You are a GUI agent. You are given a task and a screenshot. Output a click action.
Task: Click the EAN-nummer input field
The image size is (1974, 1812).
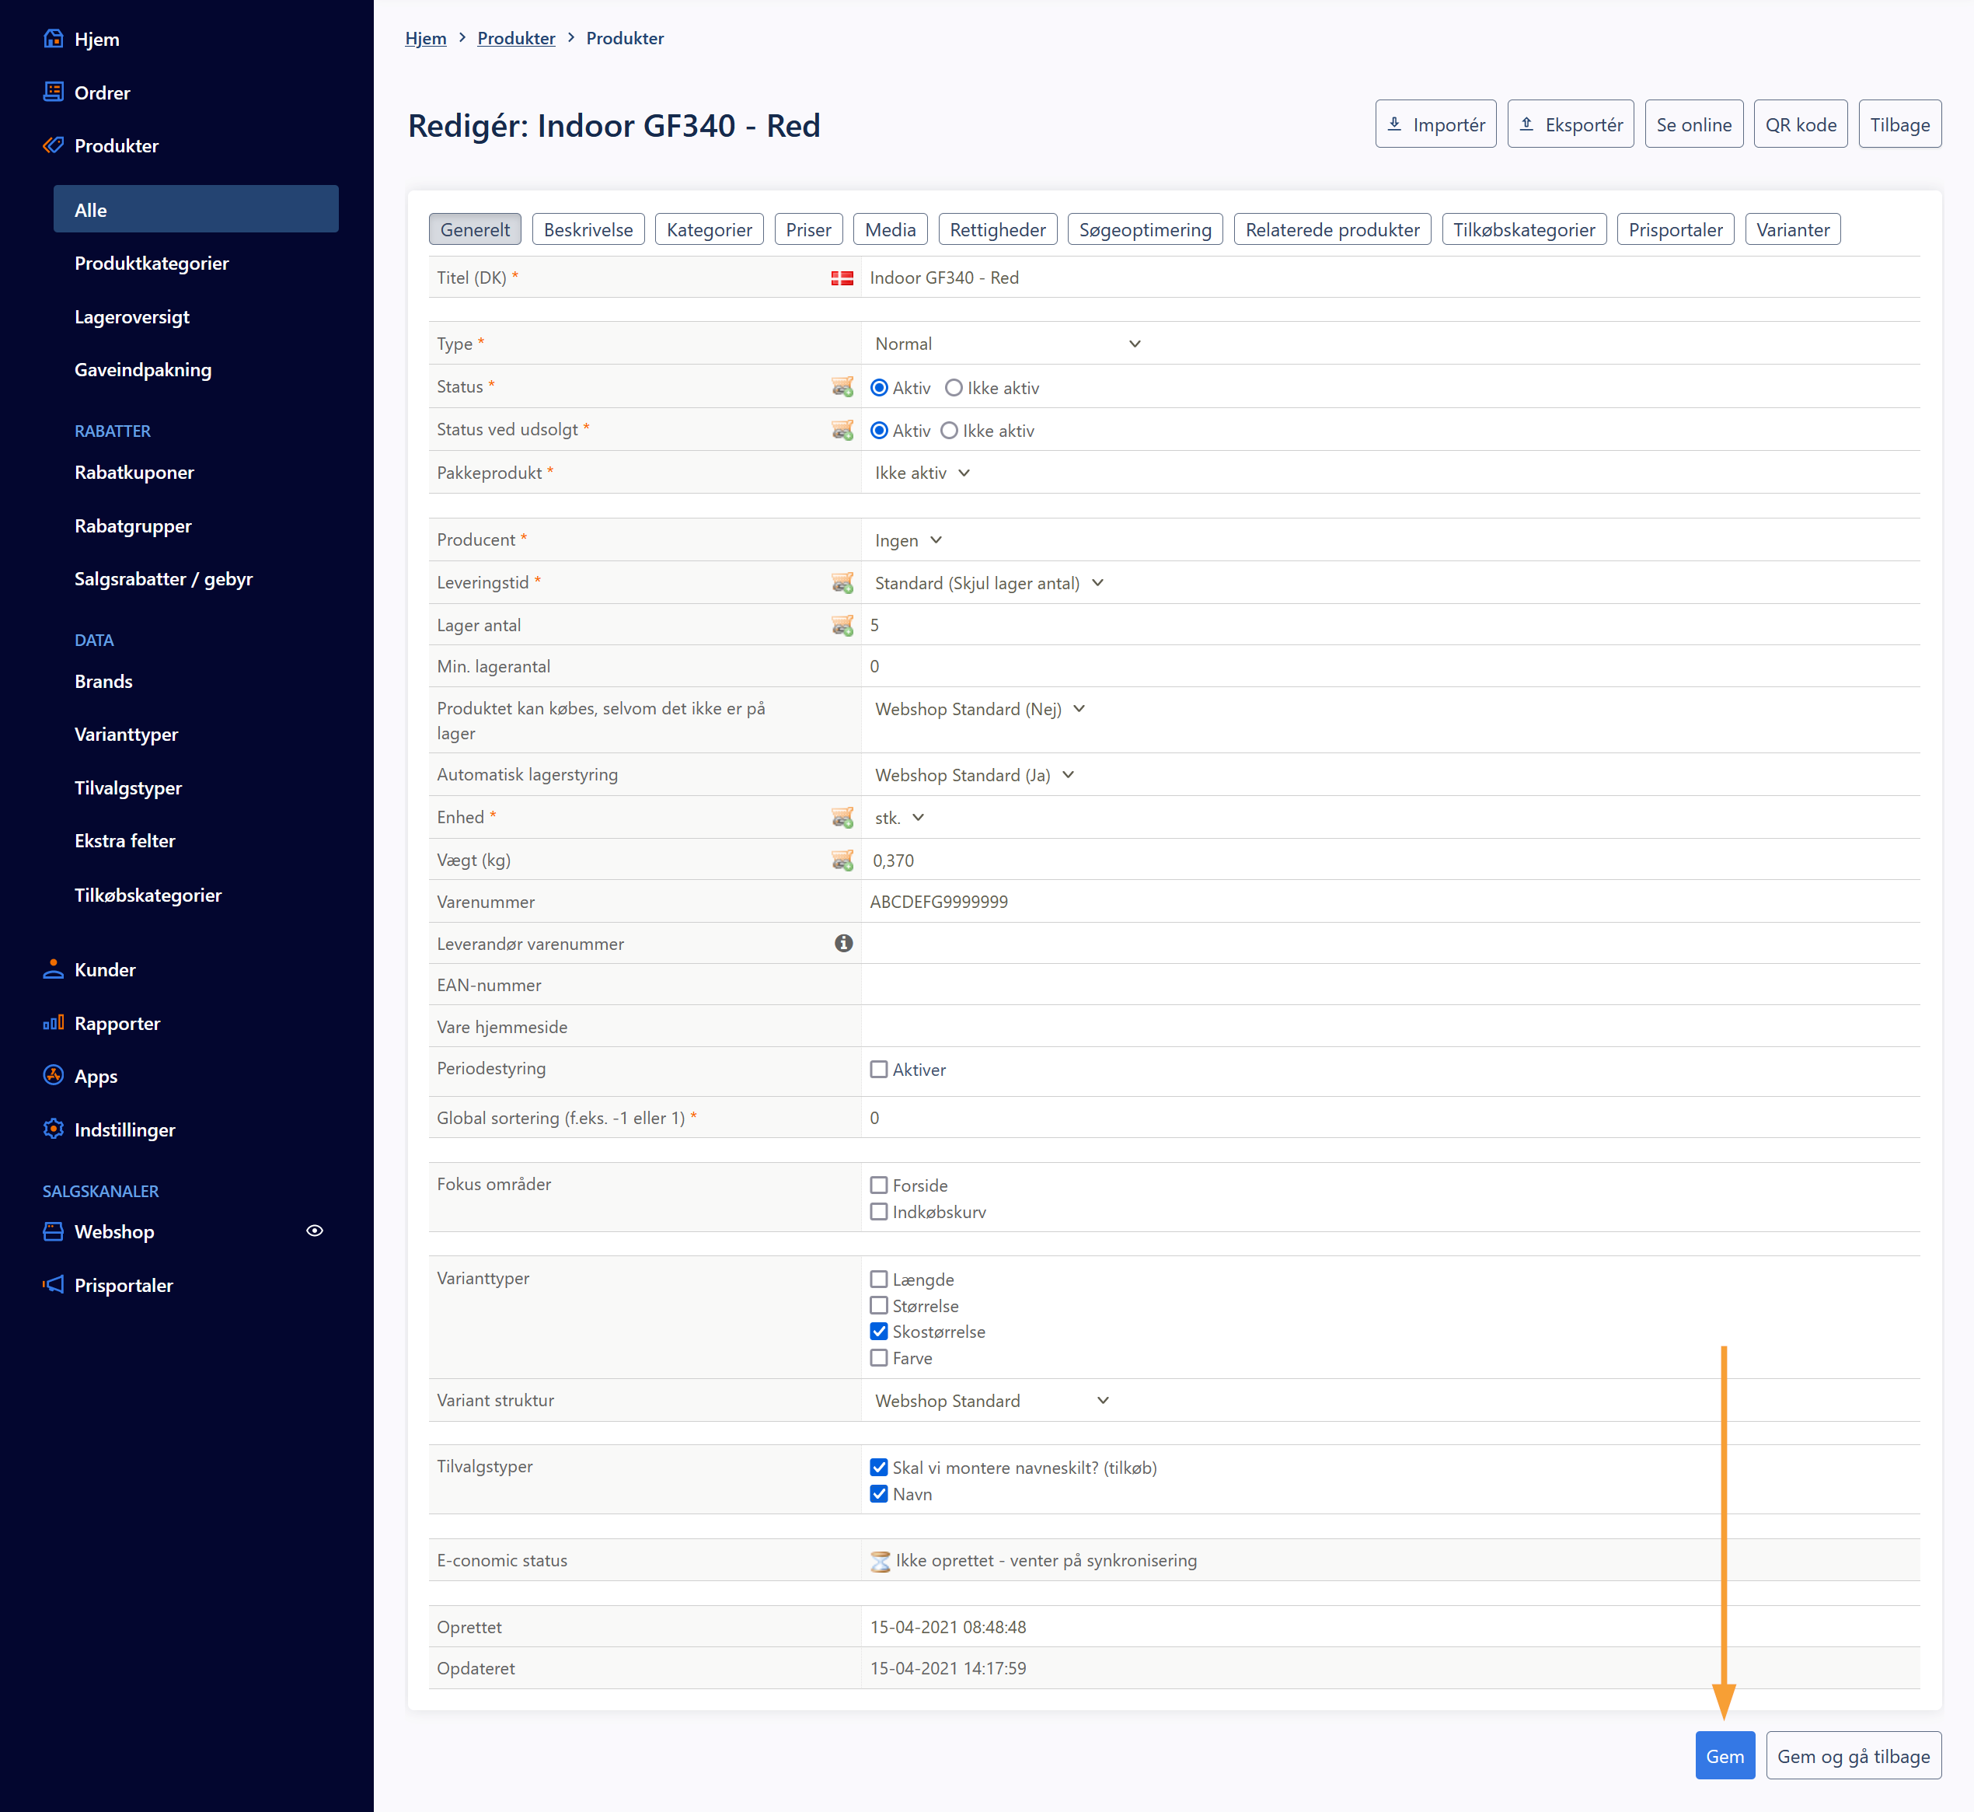coord(1390,986)
